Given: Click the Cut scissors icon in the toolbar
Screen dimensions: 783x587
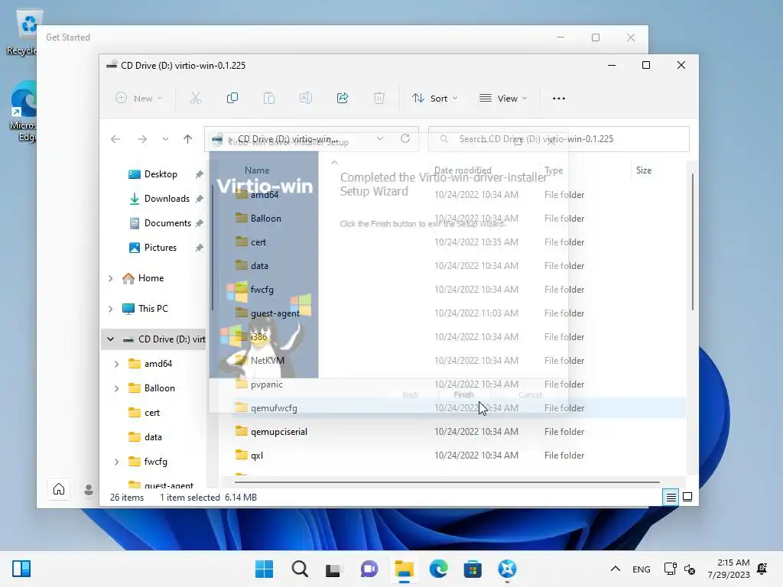Looking at the screenshot, I should (195, 99).
